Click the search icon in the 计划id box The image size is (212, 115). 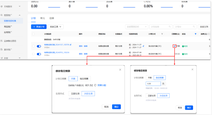194,27
